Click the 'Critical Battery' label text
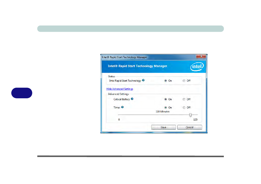 click(122, 99)
